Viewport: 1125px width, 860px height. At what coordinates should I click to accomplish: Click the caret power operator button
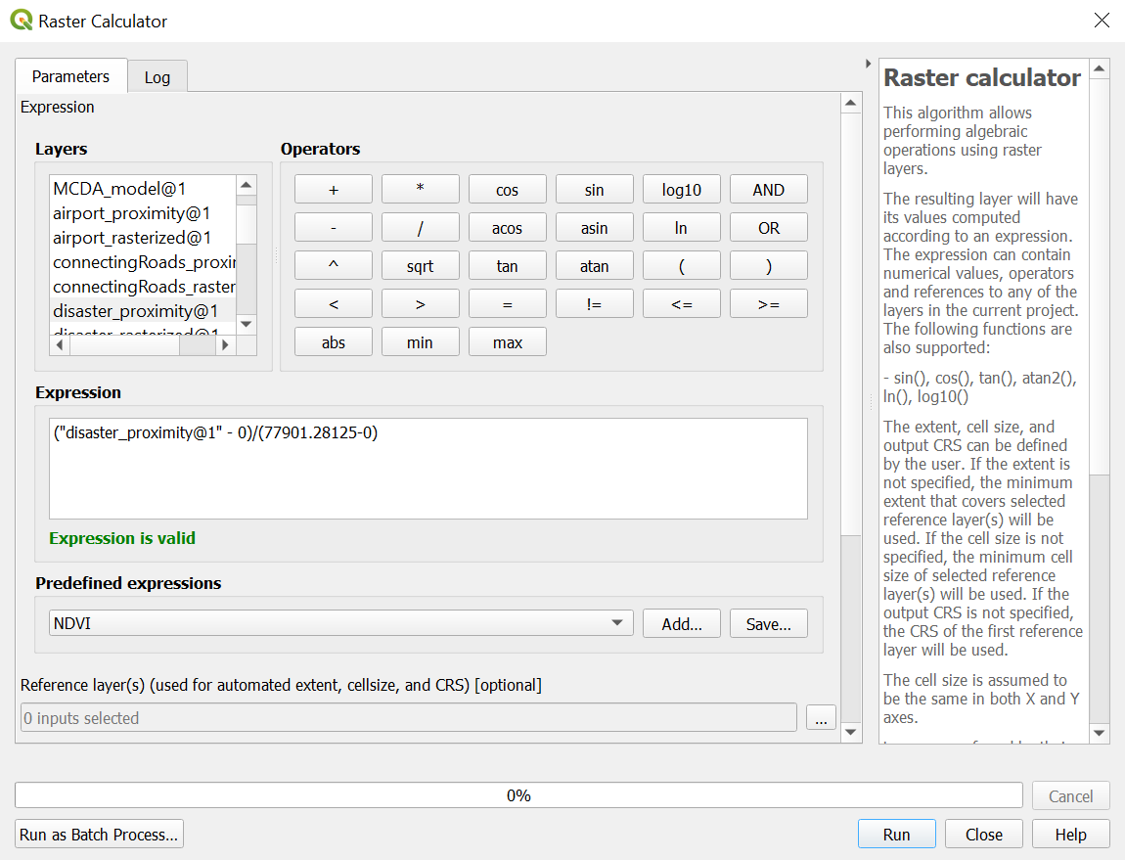(x=333, y=266)
